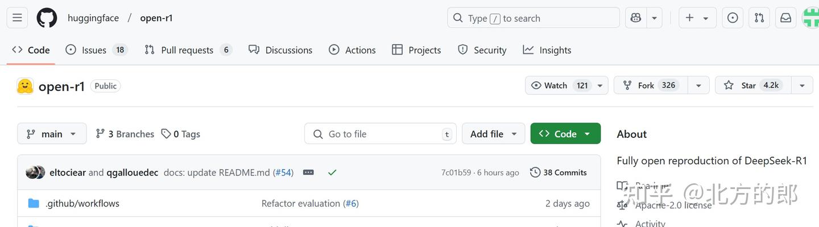Open issues inbox circle icon in header

(733, 18)
